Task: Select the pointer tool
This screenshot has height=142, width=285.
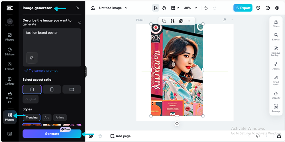Action: click(x=155, y=8)
